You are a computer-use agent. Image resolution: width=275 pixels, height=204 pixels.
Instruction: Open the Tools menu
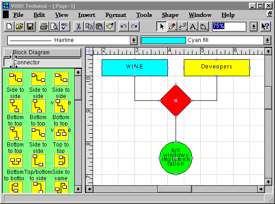click(144, 15)
